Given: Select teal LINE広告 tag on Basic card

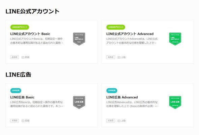Looking at the screenshot, I should [16, 91].
